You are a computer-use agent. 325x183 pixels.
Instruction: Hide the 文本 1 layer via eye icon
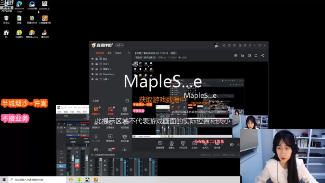[x=93, y=64]
